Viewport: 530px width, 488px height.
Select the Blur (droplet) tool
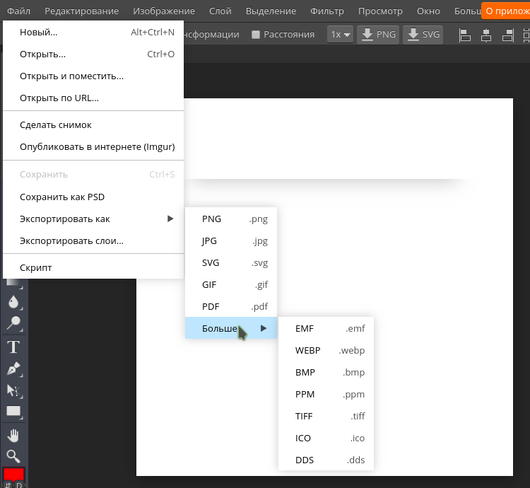(x=13, y=302)
